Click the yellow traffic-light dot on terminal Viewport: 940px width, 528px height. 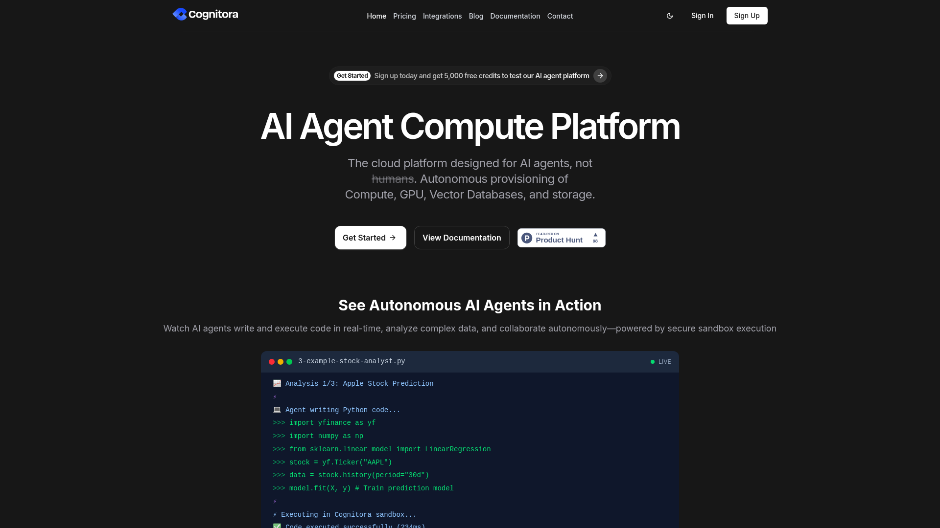(x=281, y=362)
